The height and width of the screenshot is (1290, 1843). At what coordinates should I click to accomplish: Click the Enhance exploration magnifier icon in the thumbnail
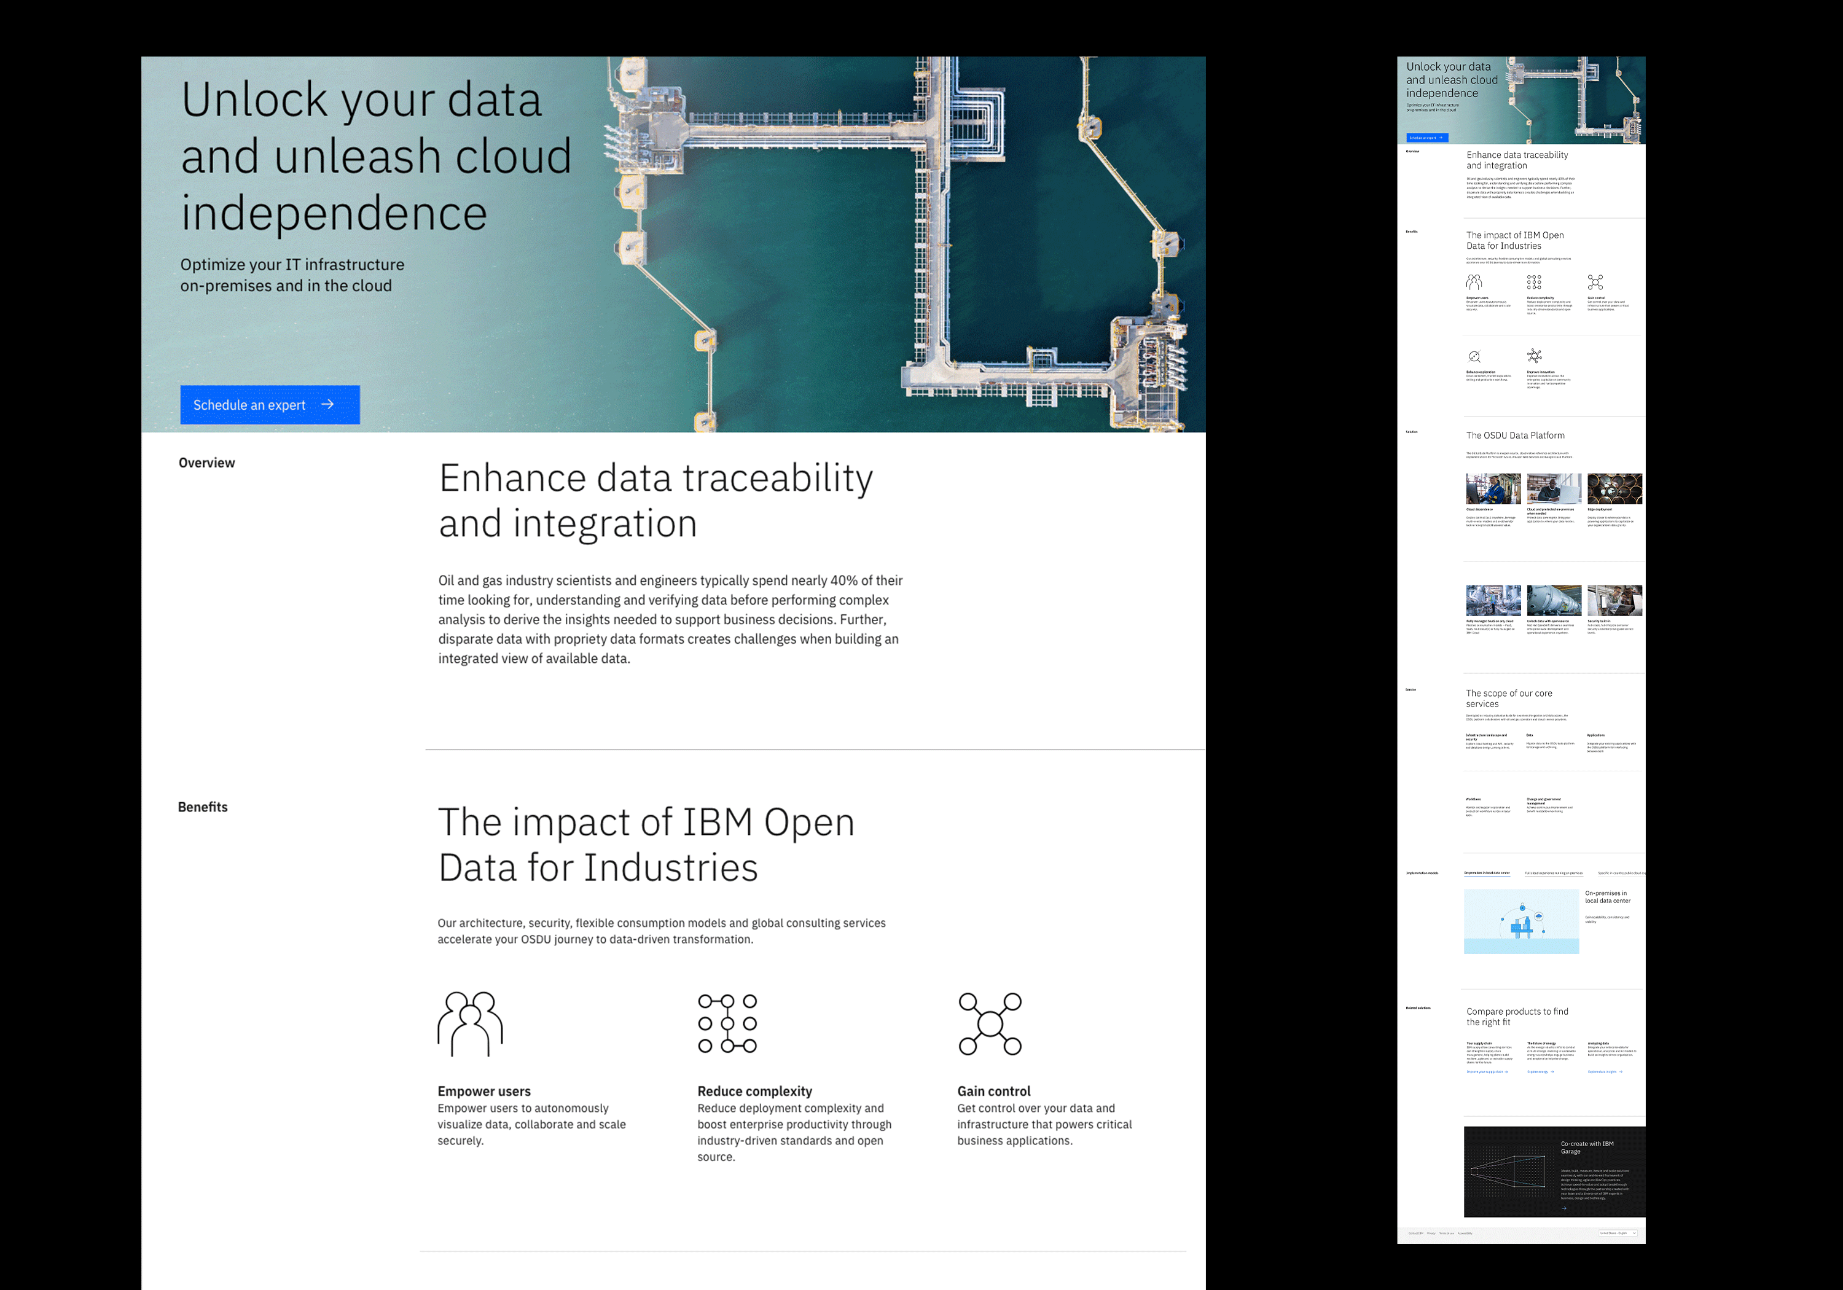pyautogui.click(x=1474, y=356)
